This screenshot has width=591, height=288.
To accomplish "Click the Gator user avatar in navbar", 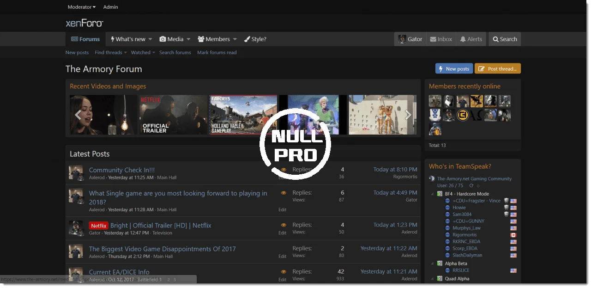I will tap(403, 39).
